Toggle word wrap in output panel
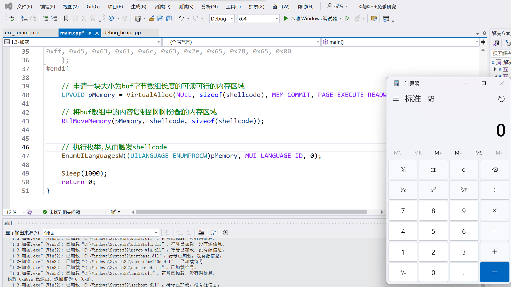 tap(213, 233)
